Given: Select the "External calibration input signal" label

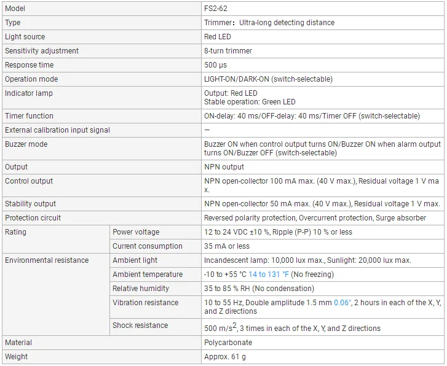Looking at the screenshot, I should click(x=58, y=130).
